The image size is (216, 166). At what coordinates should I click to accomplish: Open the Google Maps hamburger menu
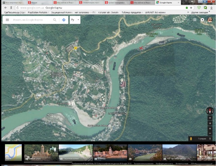tap(7, 20)
